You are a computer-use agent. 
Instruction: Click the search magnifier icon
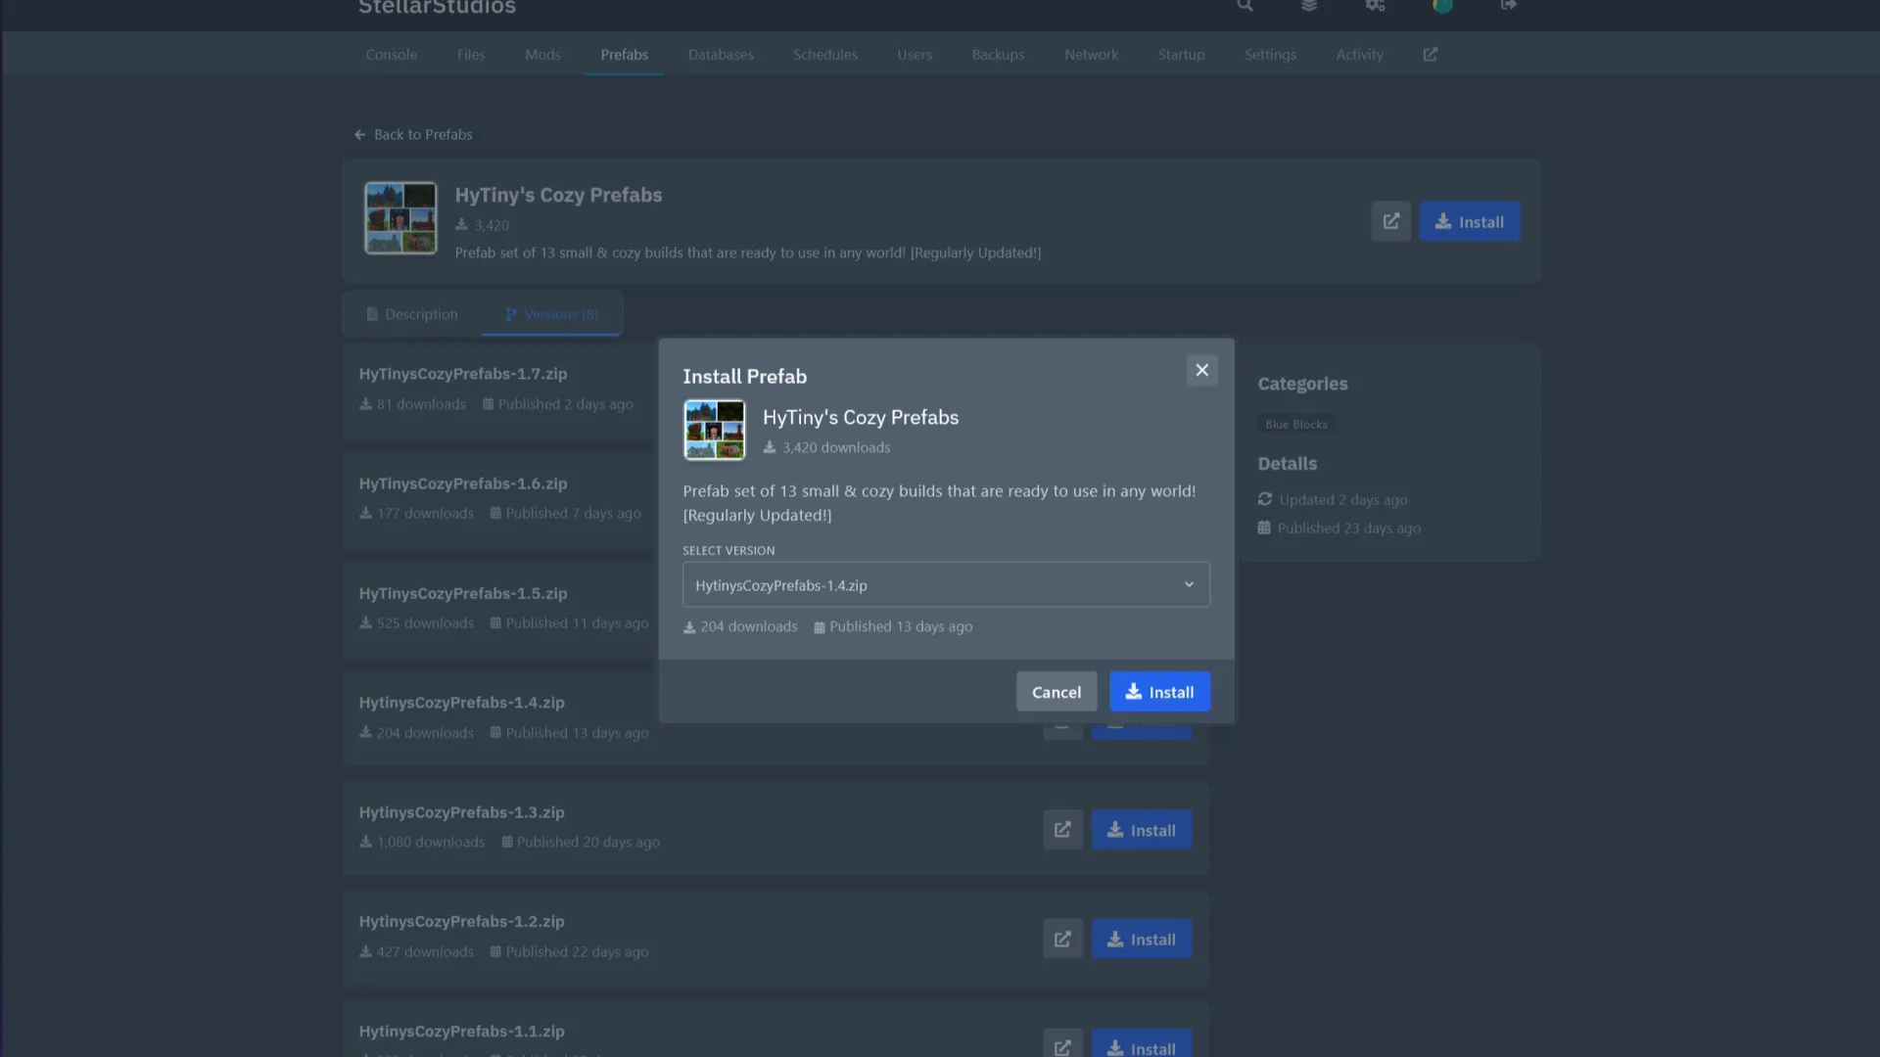pyautogui.click(x=1245, y=6)
